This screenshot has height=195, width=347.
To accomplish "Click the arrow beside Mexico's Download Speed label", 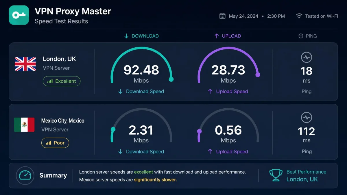I will pyautogui.click(x=120, y=152).
